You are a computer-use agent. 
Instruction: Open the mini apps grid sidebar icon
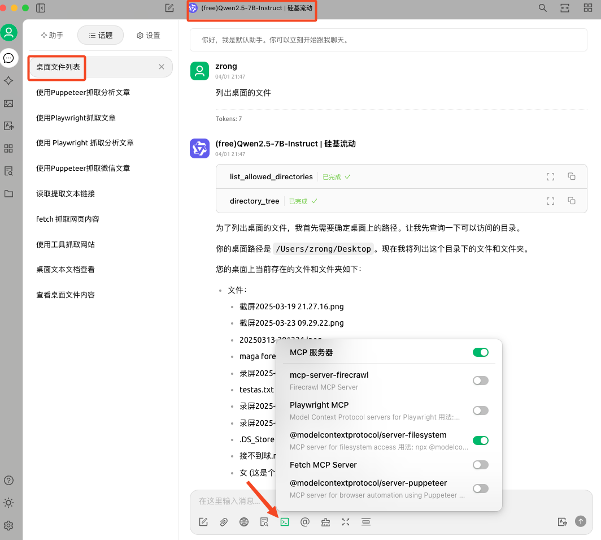point(8,149)
